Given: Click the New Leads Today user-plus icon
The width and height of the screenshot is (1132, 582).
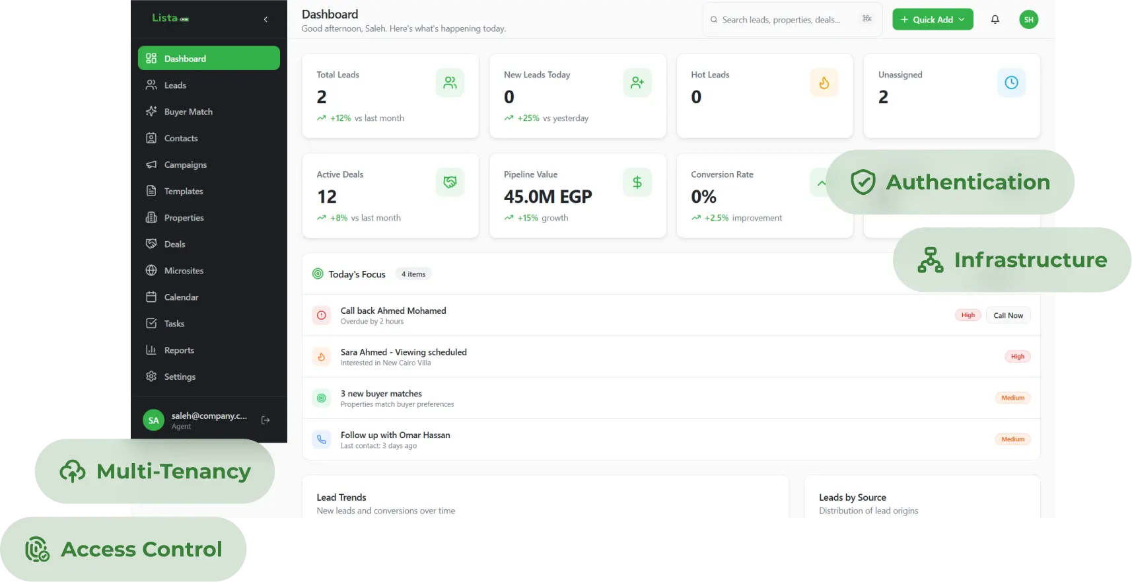Looking at the screenshot, I should tap(637, 83).
